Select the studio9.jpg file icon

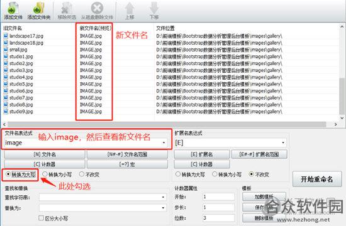(6, 112)
